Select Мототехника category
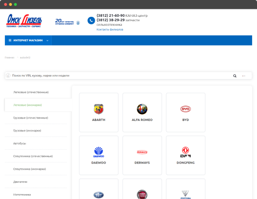Screen dimensions: 257x199 pyautogui.click(x=22, y=195)
